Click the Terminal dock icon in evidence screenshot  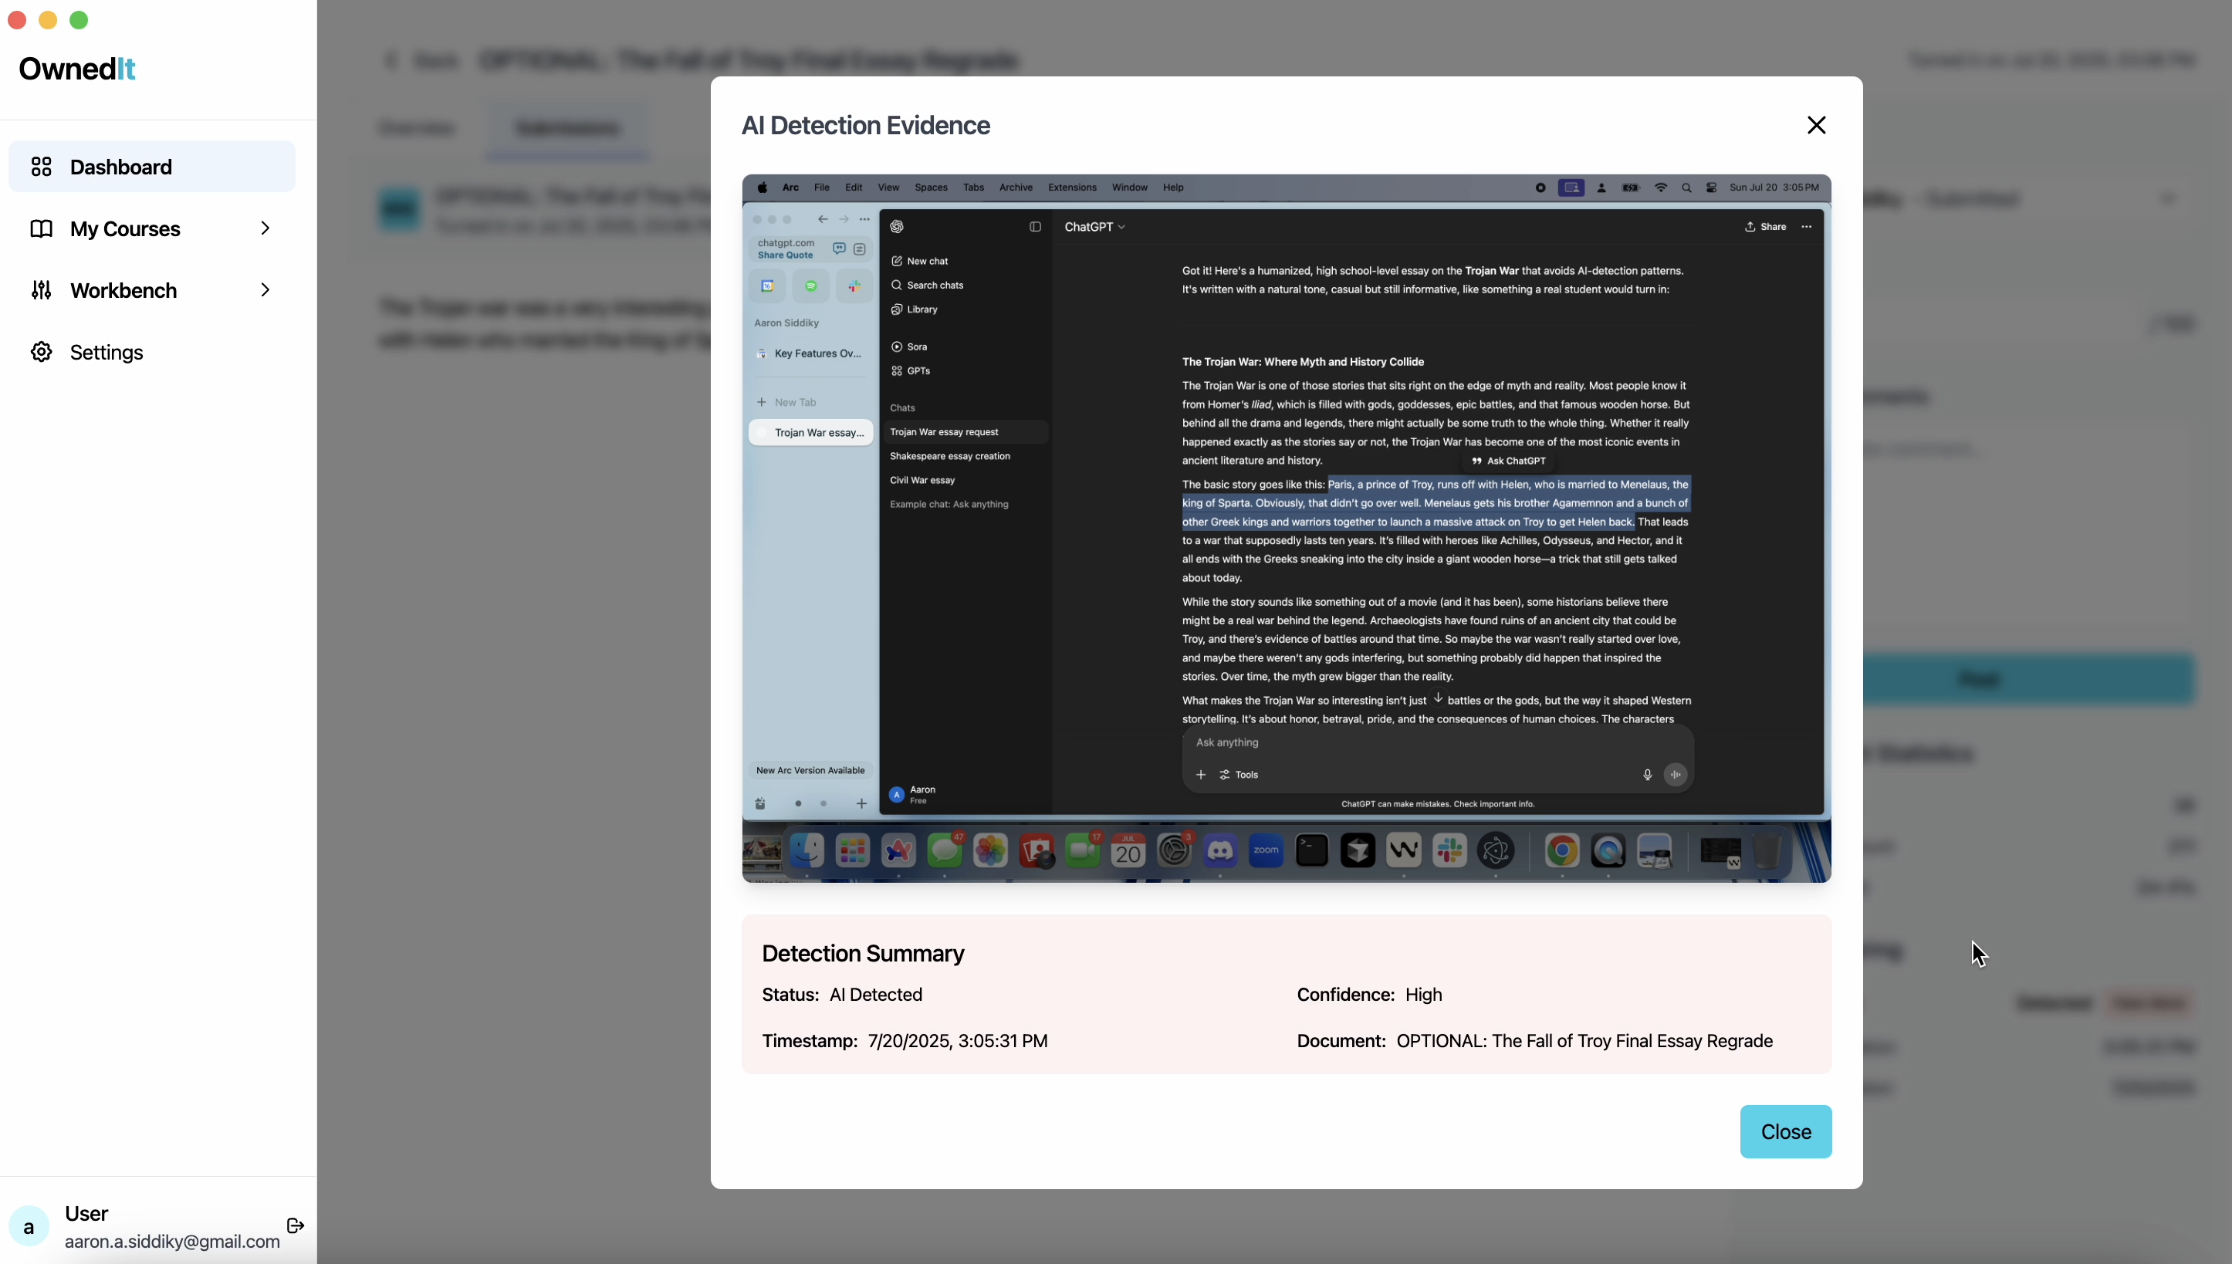coord(1312,852)
